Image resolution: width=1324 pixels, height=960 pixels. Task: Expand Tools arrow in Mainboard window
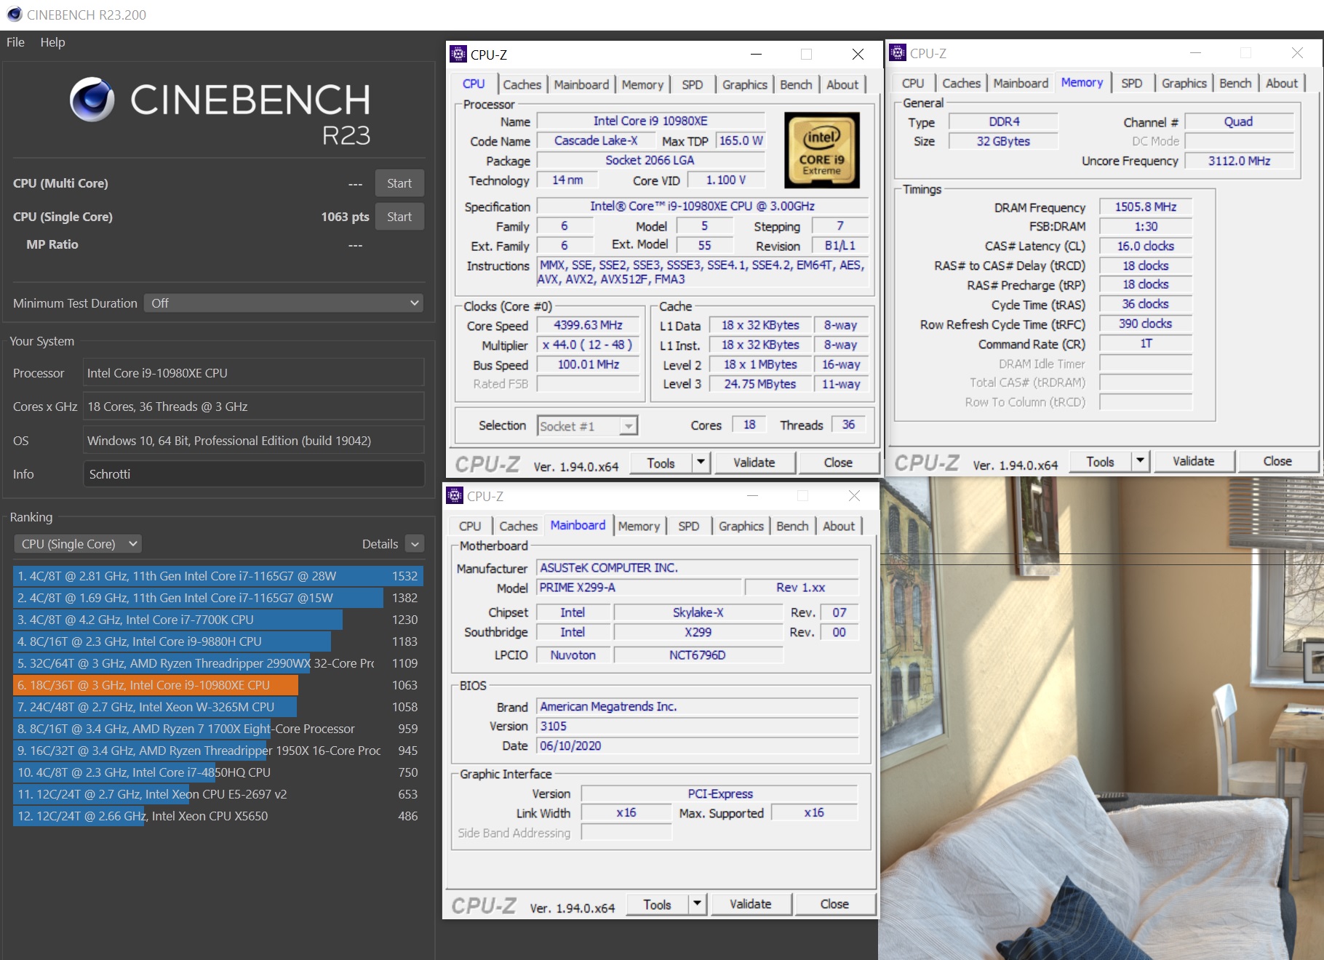click(697, 905)
